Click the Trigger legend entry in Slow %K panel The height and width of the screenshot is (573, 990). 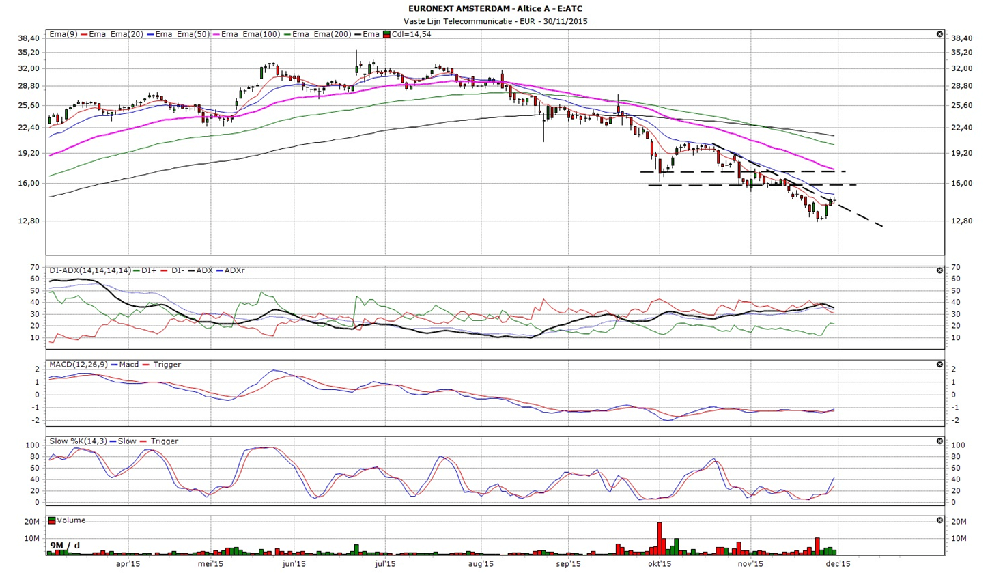(x=159, y=441)
